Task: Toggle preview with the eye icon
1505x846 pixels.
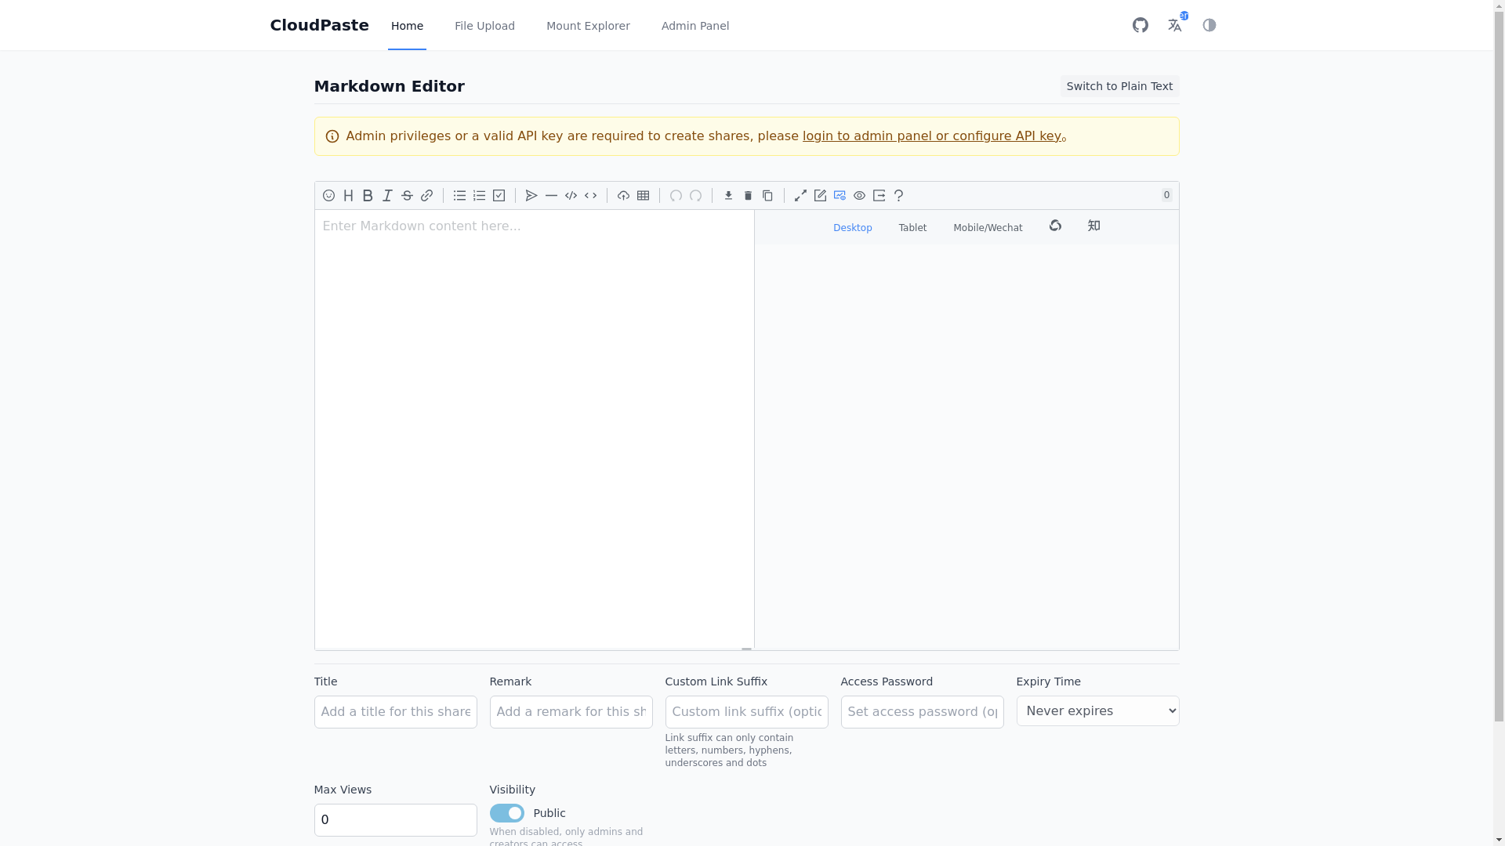Action: click(x=859, y=196)
